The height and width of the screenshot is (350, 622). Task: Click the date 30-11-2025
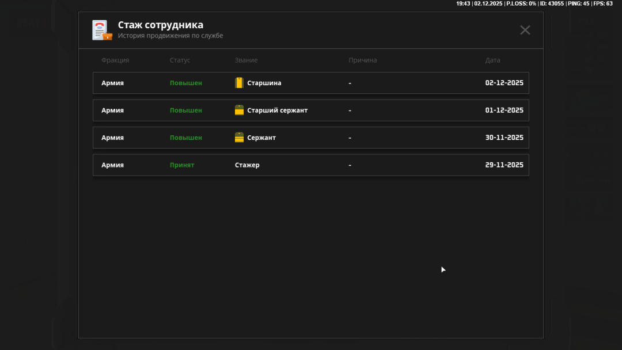point(504,138)
